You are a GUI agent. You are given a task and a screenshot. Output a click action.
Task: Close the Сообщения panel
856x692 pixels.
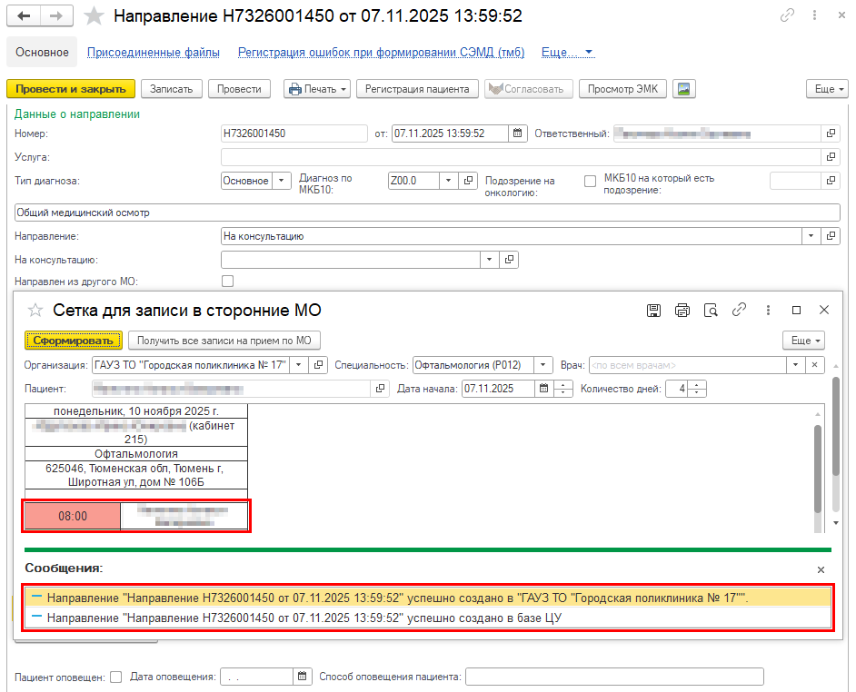(x=821, y=569)
